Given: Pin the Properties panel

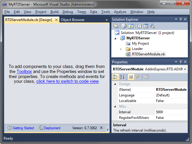Looking at the screenshot, I should tap(180, 62).
